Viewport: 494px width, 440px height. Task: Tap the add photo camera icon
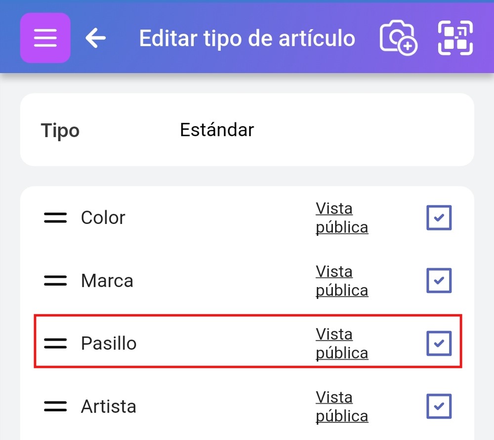398,38
